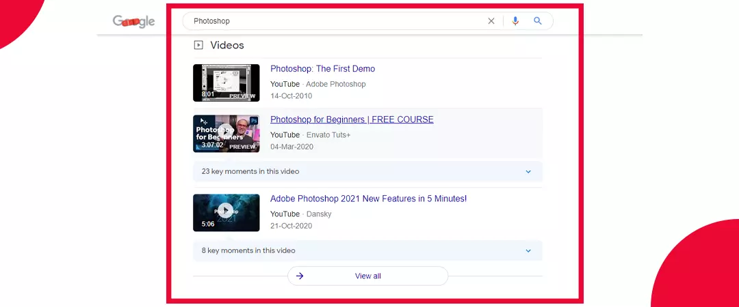The height and width of the screenshot is (307, 739).
Task: Open the Photoshop: The First Demo link
Action: (322, 69)
